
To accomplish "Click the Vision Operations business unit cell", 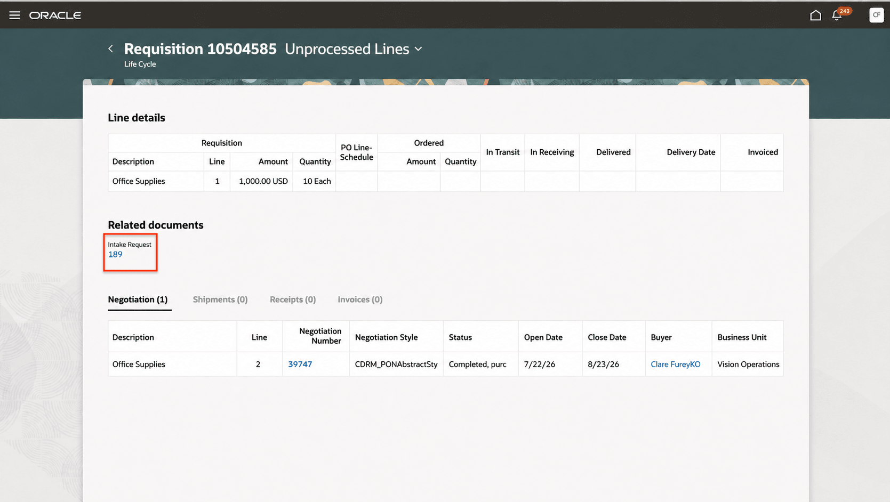I will (x=748, y=365).
